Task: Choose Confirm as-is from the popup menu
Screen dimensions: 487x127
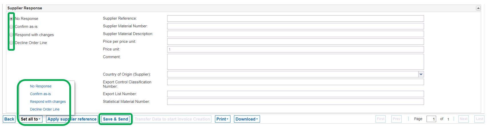Action: (41, 94)
